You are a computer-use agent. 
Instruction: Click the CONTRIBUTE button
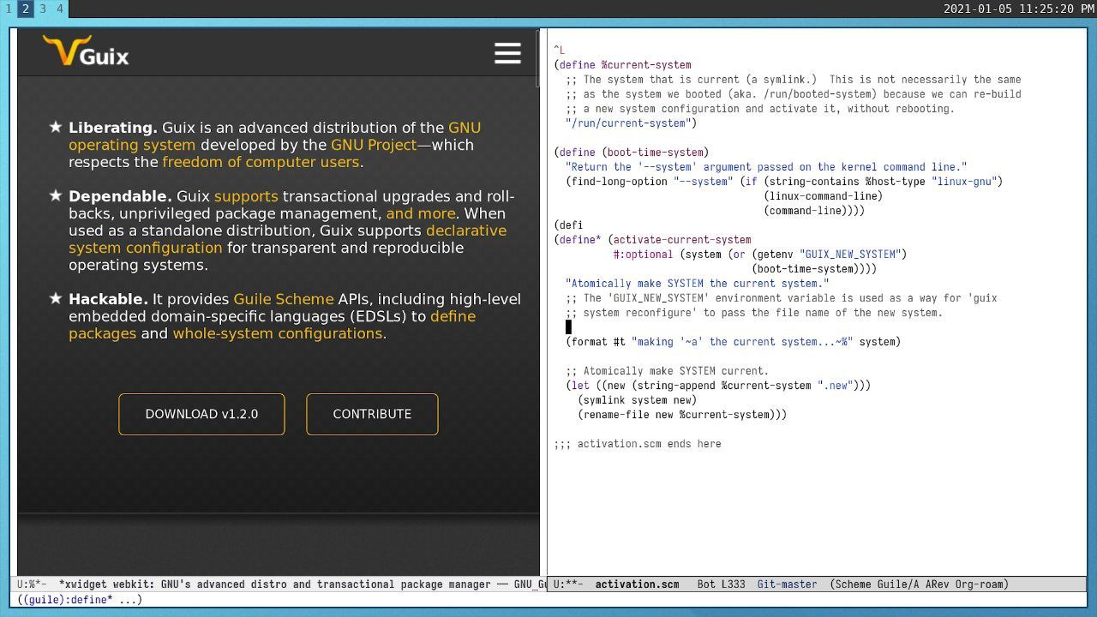click(372, 414)
